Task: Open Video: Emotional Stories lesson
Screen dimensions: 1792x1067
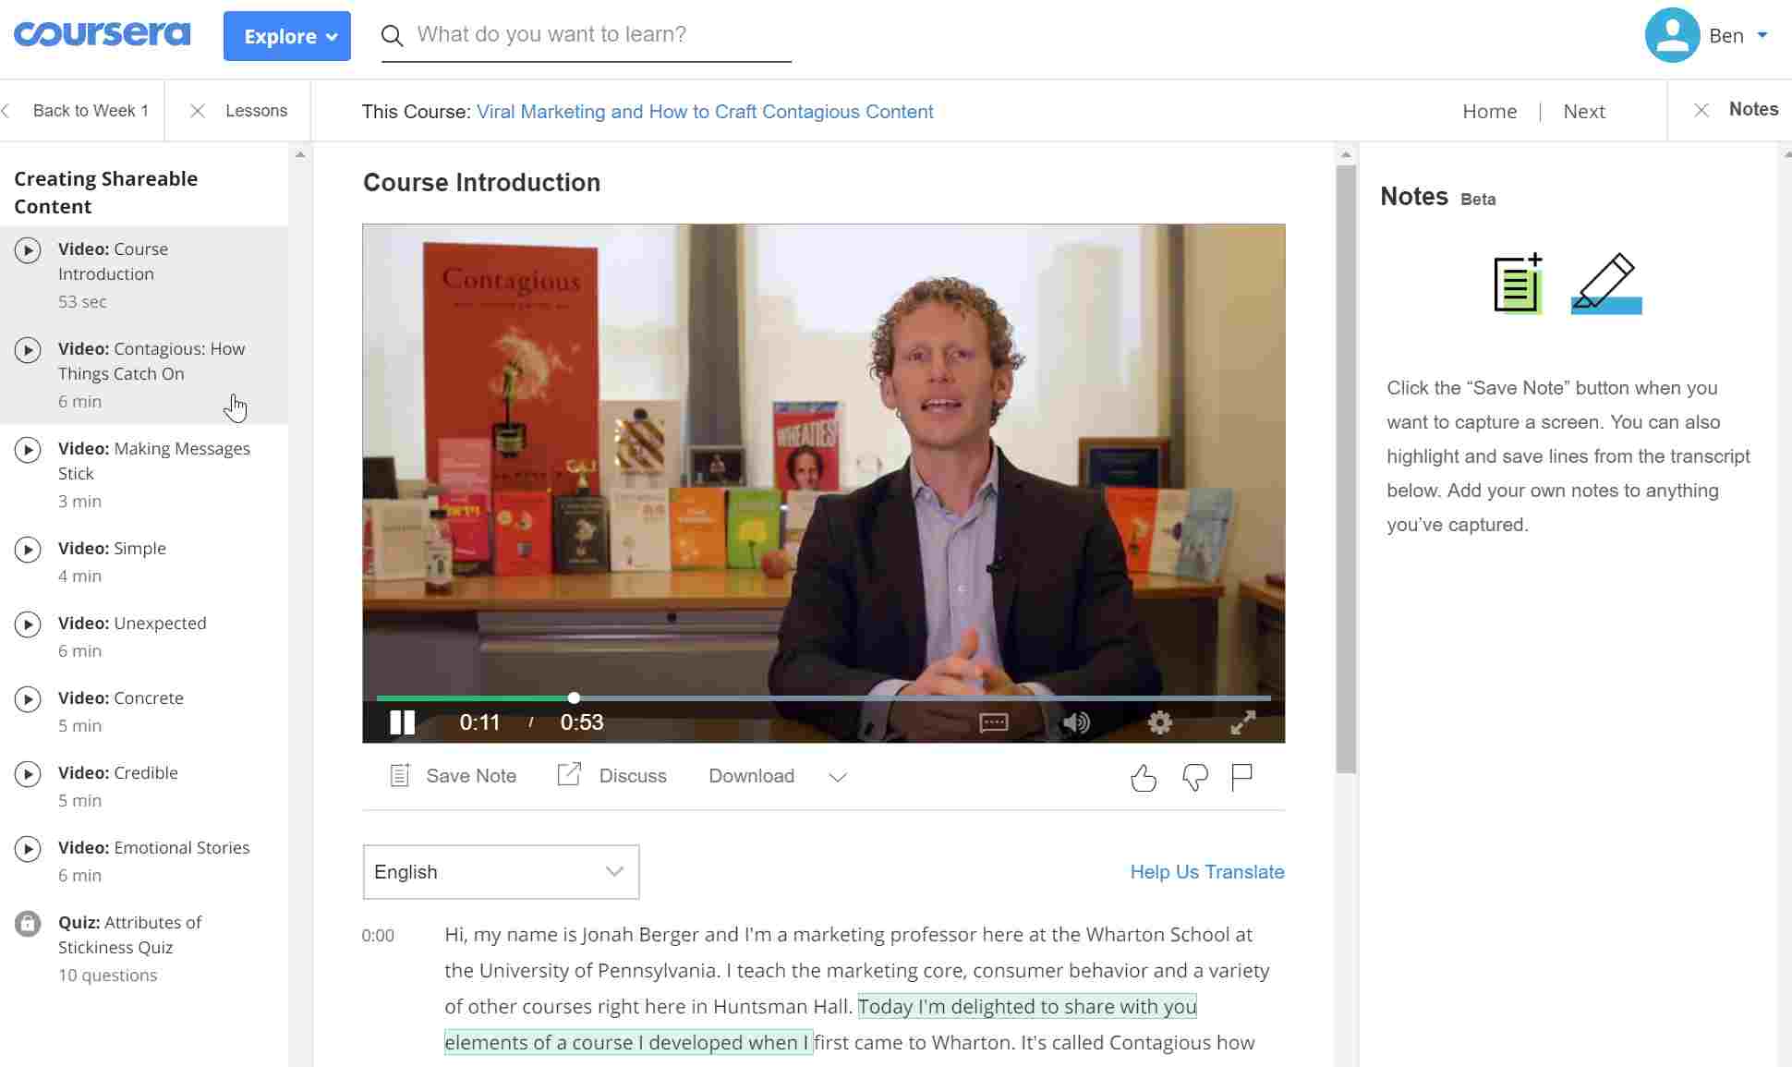Action: click(x=144, y=861)
